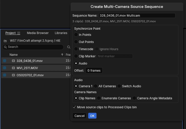Image resolution: width=186 pixels, height=129 pixels.
Task: Click the find magnifier icon beside Search box
Action: coord(69,47)
